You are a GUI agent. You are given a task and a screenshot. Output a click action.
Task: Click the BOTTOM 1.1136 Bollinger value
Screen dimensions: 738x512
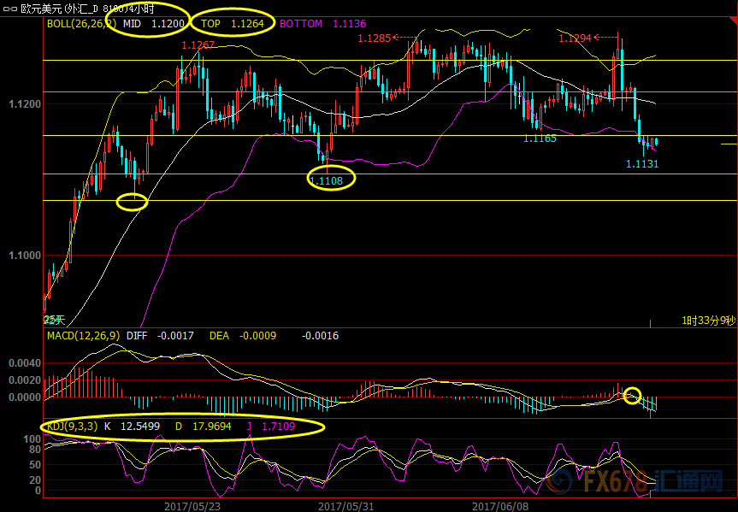click(x=323, y=24)
